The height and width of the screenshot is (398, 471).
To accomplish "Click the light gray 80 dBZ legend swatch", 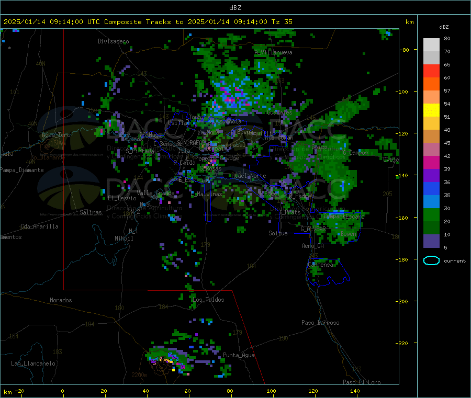I will point(431,45).
